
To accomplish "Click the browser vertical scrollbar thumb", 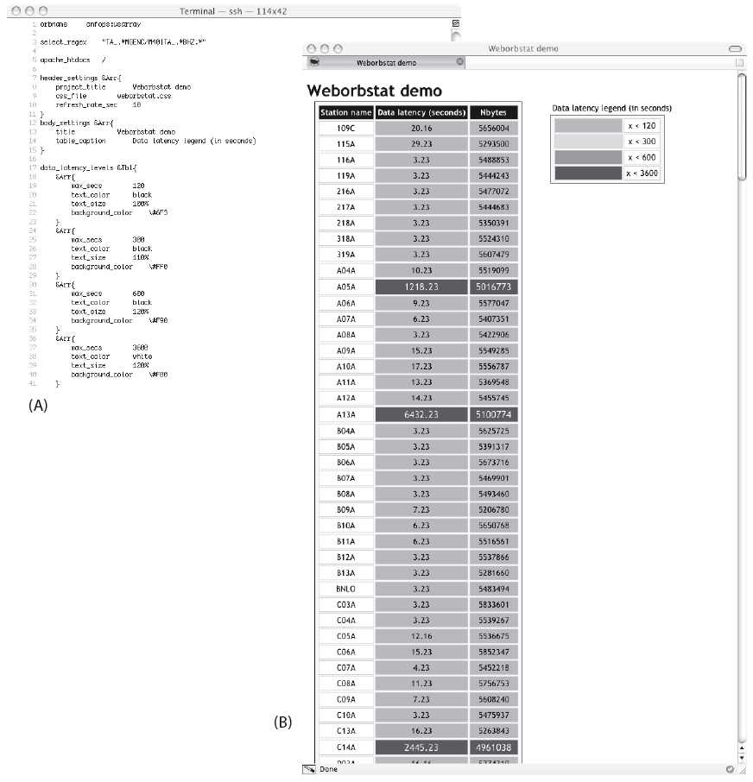I will coord(742,127).
